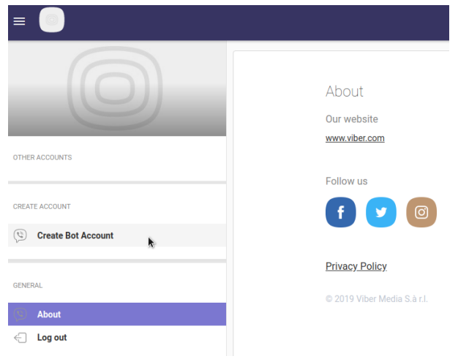This screenshot has height=359, width=458.
Task: Click the GENERAL section heading
Action: coord(28,286)
